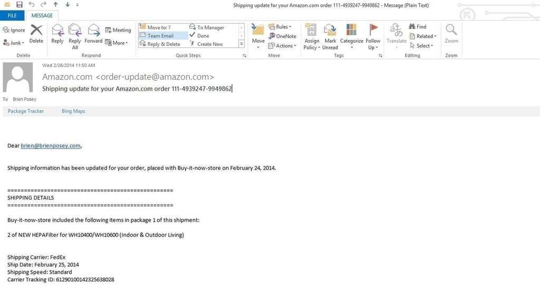
Task: Click the Shipping Speed: Standard line
Action: [40, 272]
